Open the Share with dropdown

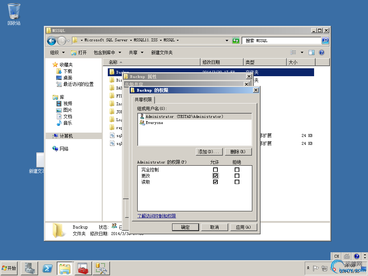coord(136,52)
